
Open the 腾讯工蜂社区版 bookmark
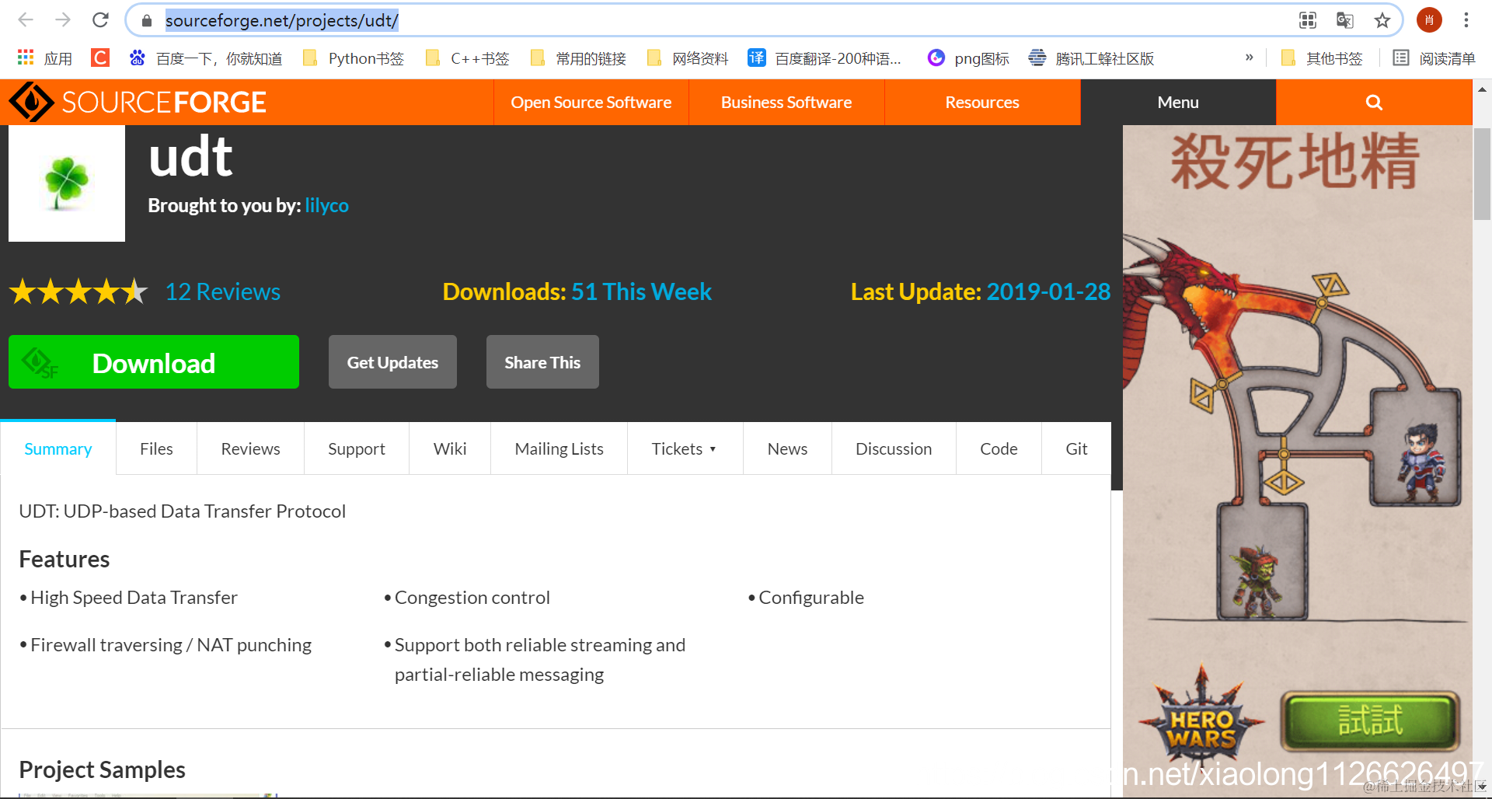tap(1091, 58)
